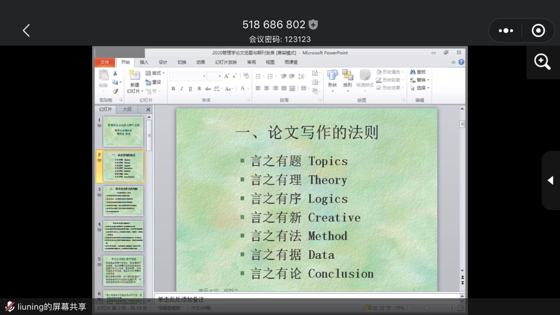Screen dimensions: 560x315
Task: Open the 幻灯片放映 ribbon tab
Action: pyautogui.click(x=226, y=62)
